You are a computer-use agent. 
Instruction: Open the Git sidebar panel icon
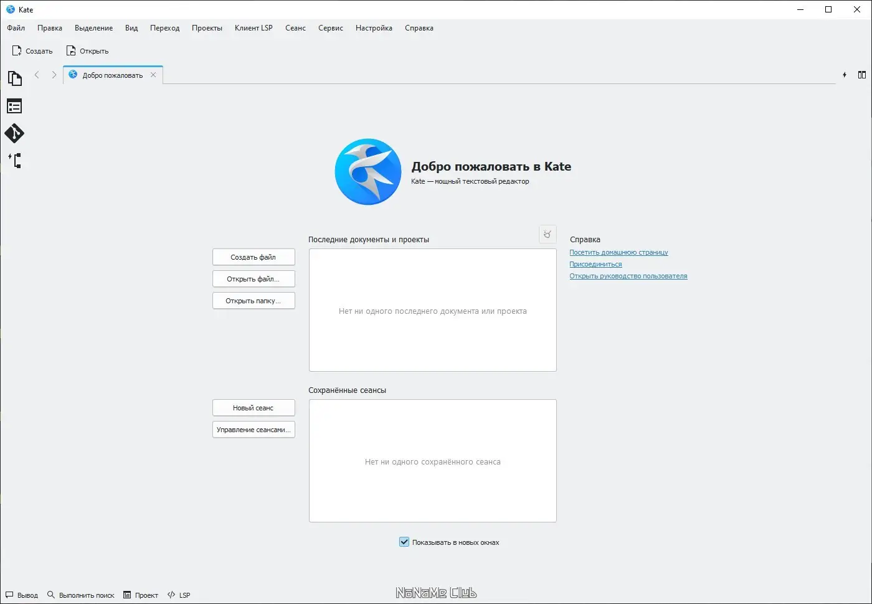(x=14, y=133)
